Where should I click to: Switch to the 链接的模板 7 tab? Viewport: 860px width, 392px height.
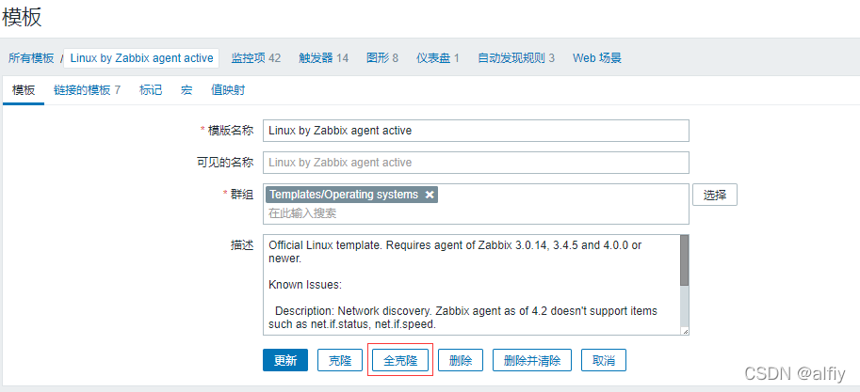point(87,90)
